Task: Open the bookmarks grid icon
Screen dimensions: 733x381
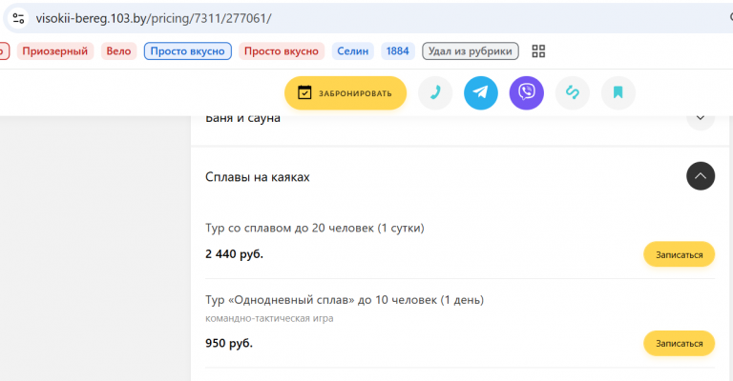Action: coord(538,51)
